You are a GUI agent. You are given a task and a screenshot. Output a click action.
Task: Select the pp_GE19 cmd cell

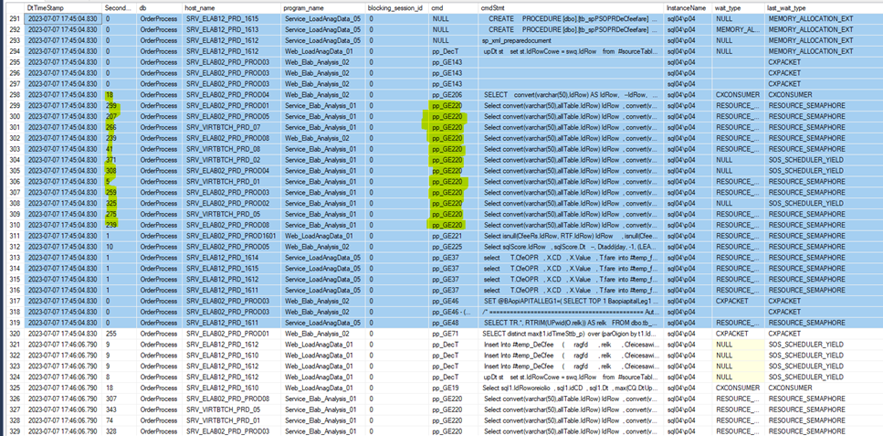coord(447,388)
